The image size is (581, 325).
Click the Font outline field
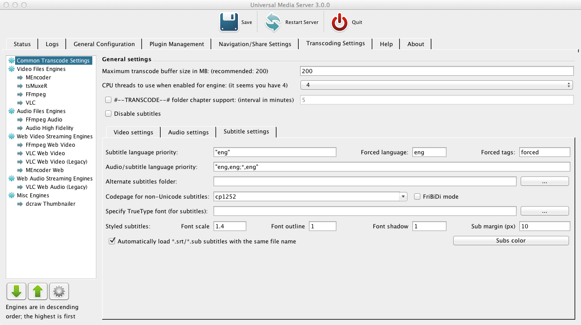click(323, 226)
